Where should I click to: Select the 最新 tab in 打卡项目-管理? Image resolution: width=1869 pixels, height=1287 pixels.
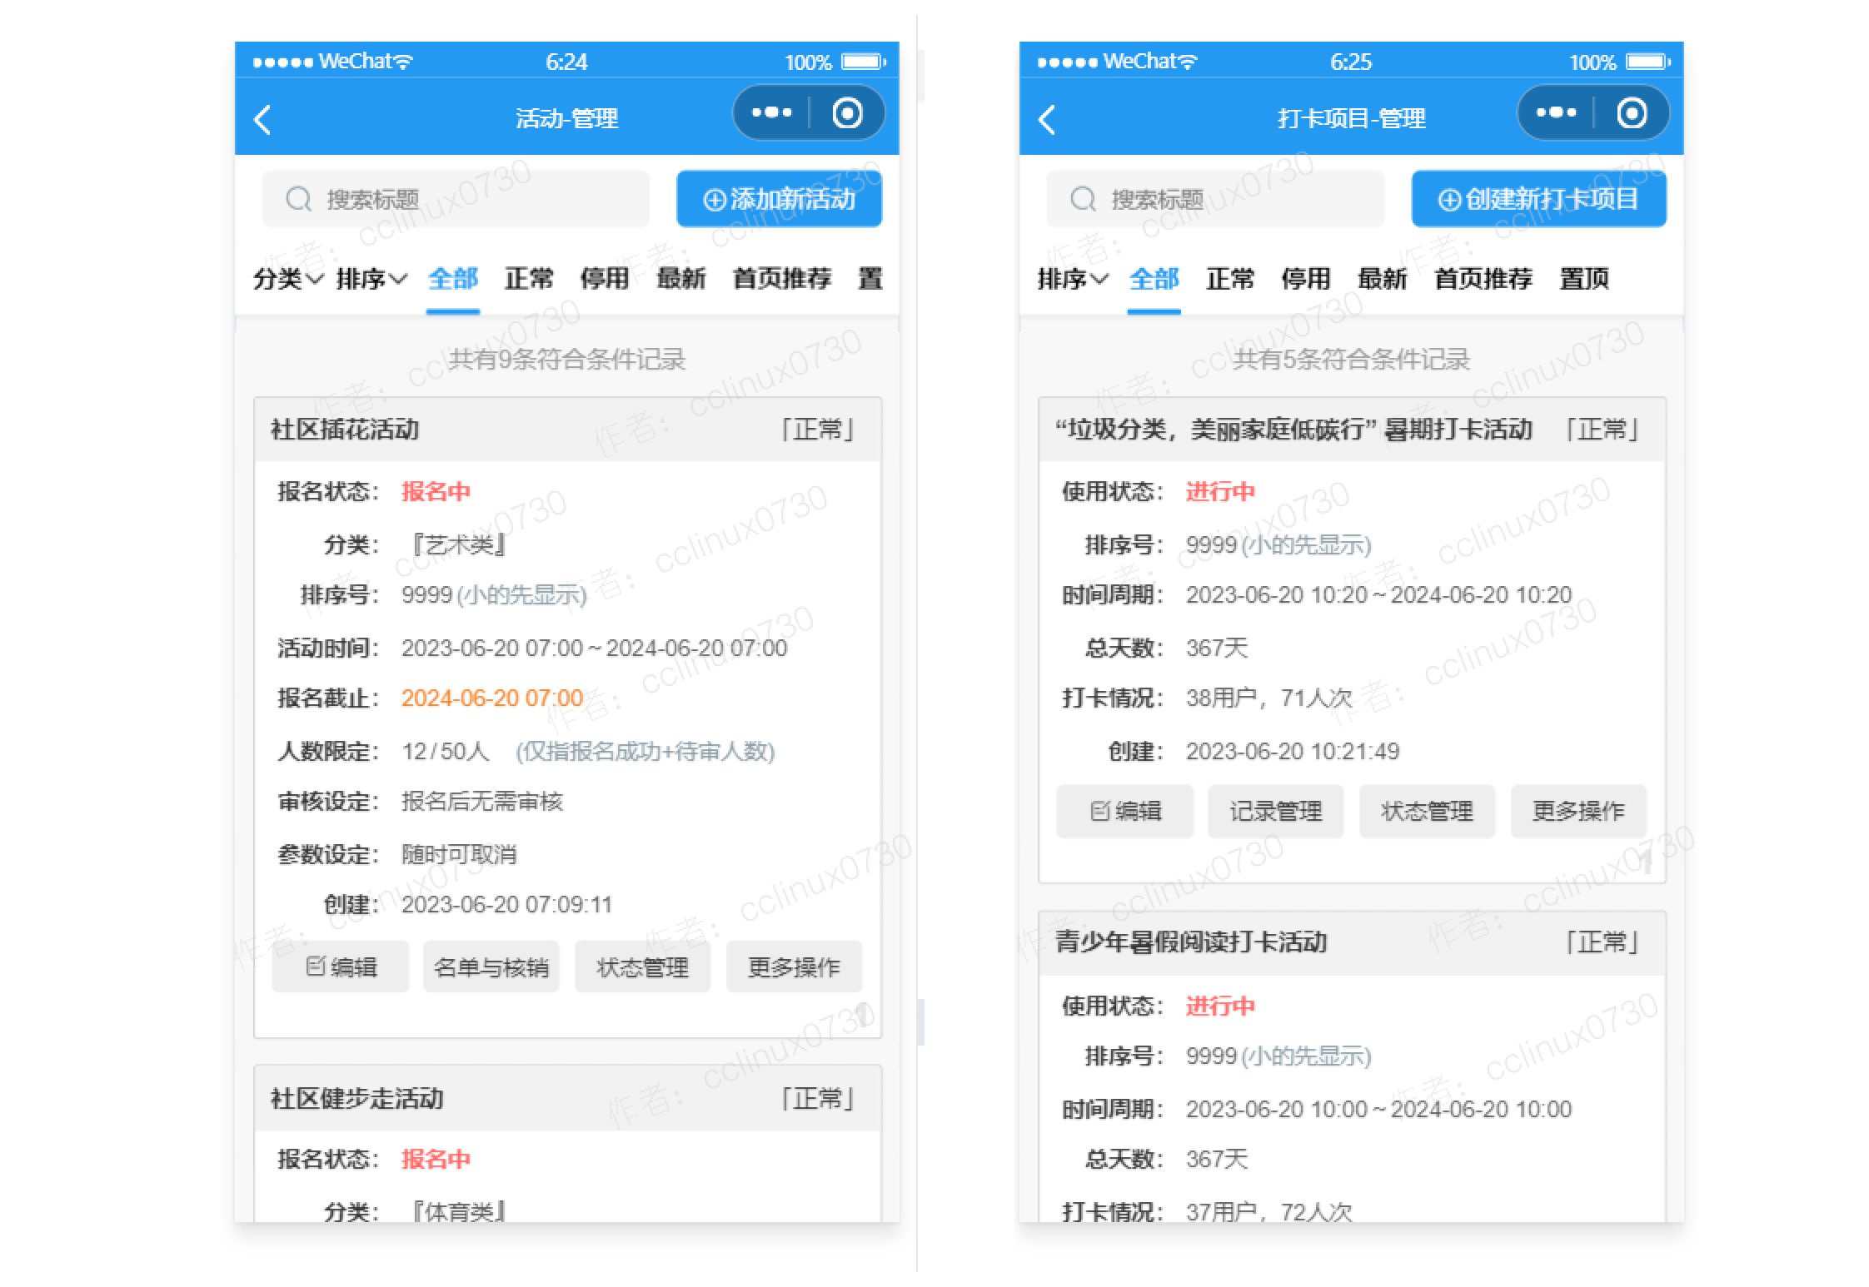tap(1383, 278)
